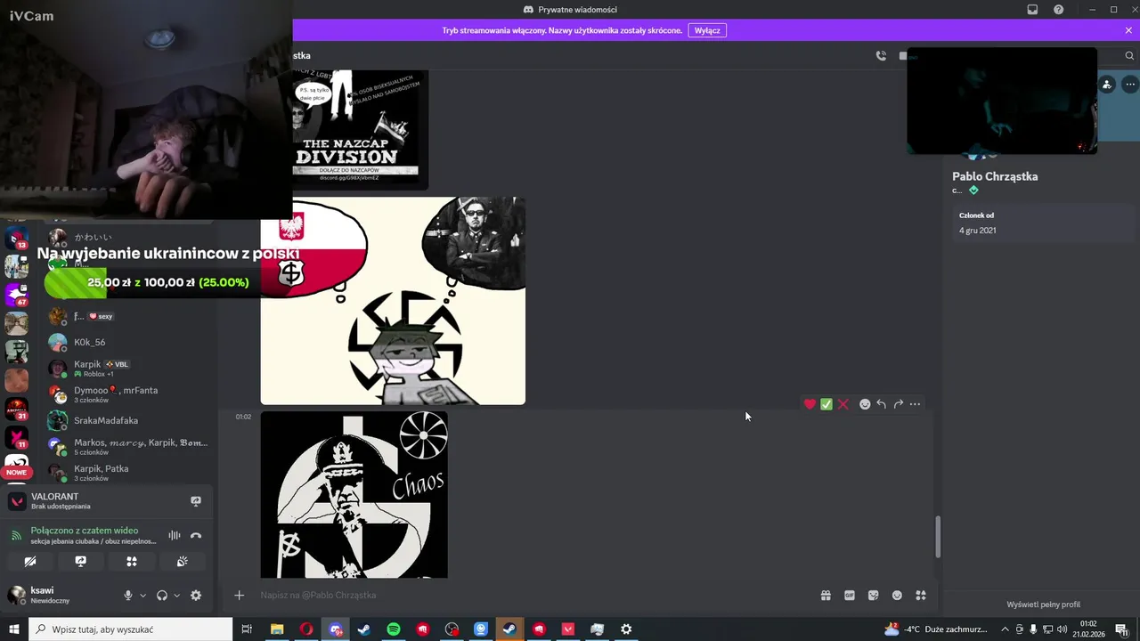The height and width of the screenshot is (641, 1140).
Task: Open the sticker picker
Action: 873,596
